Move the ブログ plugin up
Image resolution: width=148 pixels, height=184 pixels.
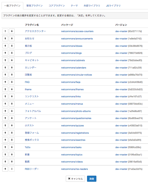click(x=5, y=53)
